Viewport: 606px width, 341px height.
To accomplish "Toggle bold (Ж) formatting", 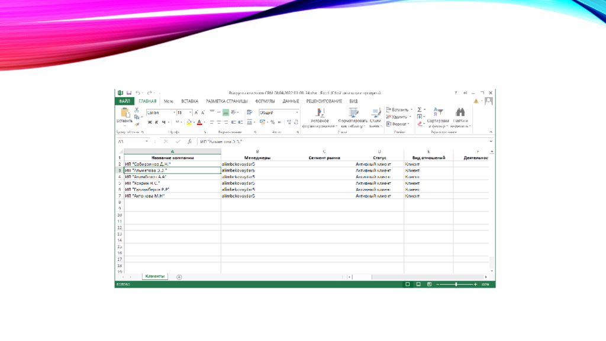I will [x=150, y=123].
